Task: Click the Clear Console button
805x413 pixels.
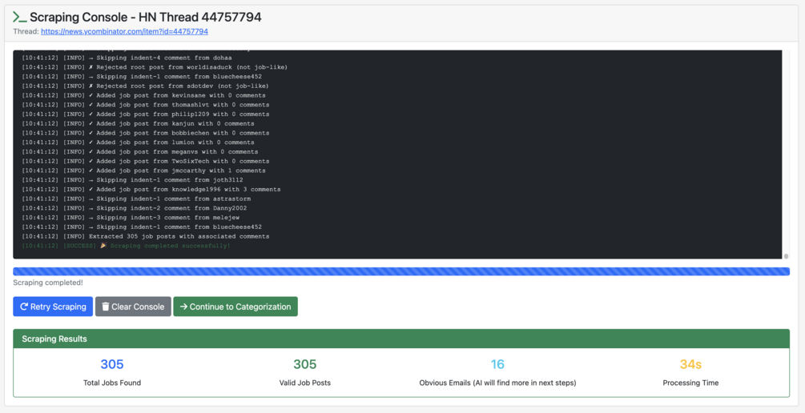Action: 133,307
